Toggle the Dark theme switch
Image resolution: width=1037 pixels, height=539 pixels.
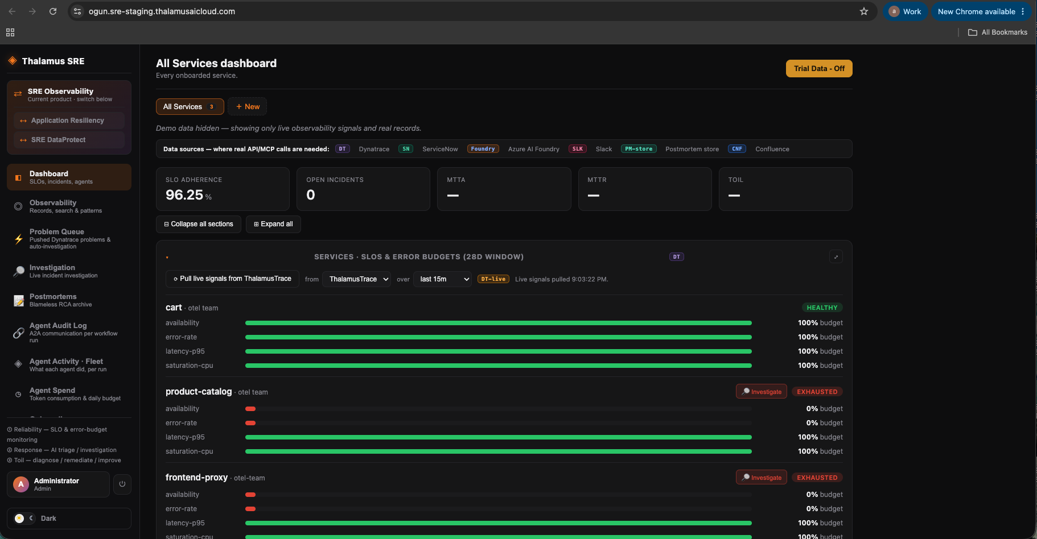tap(25, 519)
